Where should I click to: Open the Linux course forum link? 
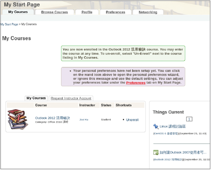pyautogui.click(x=173, y=126)
